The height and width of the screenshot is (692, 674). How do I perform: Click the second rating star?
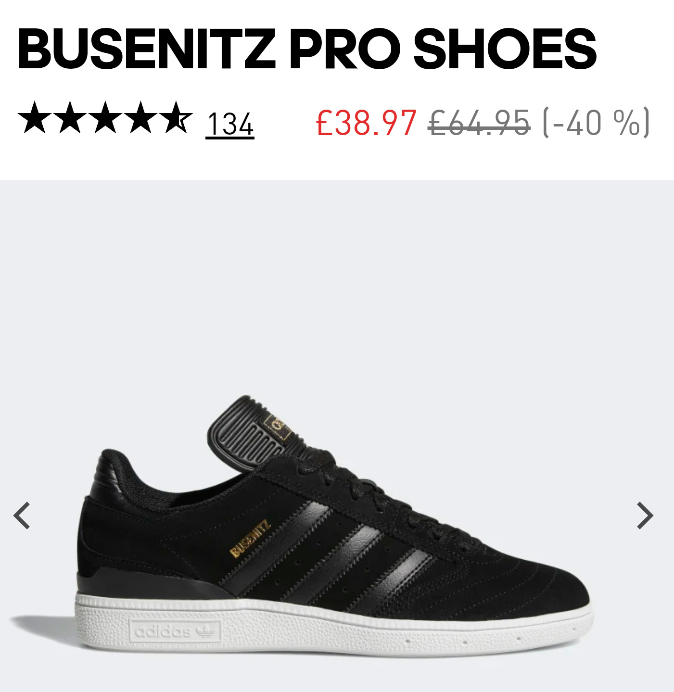point(70,117)
